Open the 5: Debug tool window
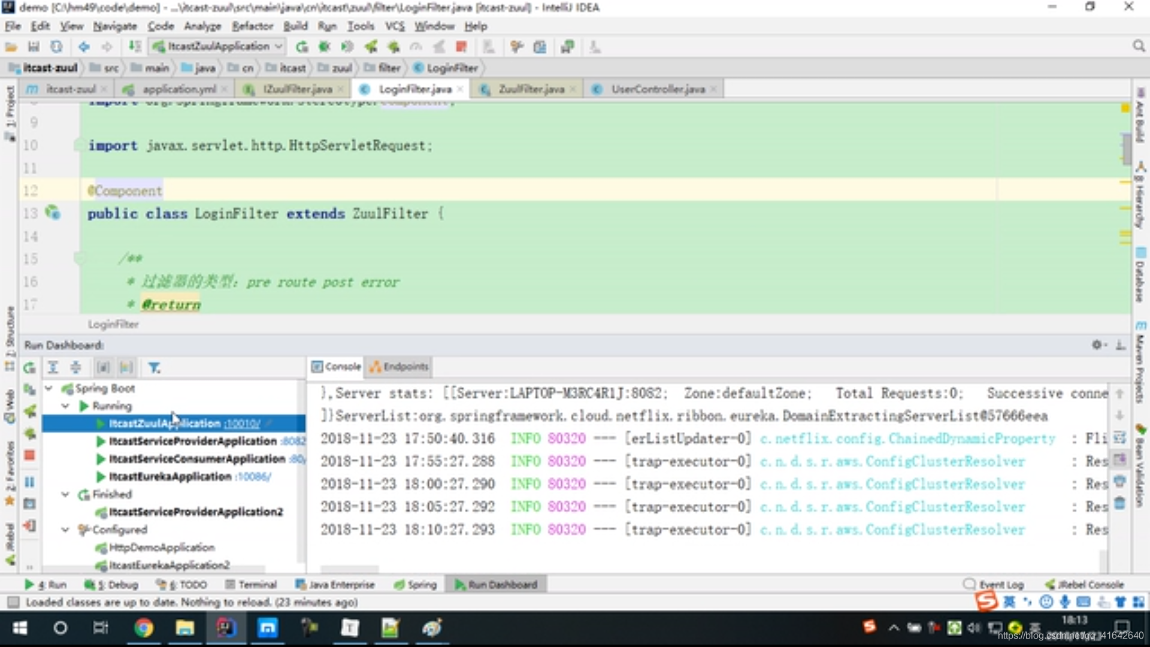This screenshot has width=1150, height=647. pyautogui.click(x=111, y=585)
